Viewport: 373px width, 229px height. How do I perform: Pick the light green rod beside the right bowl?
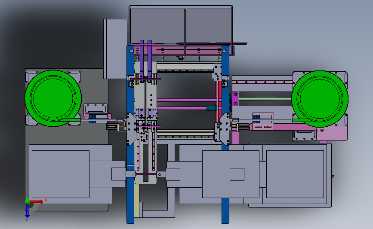[x=265, y=99]
